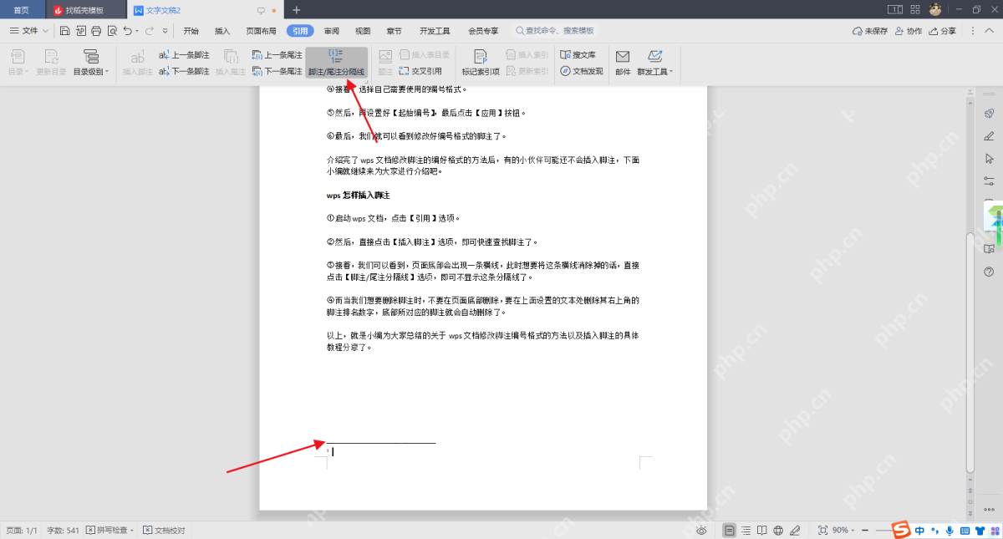Open Search Library (搜文库)

[x=578, y=55]
